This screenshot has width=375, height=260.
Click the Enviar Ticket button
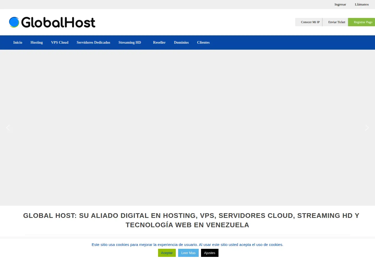pyautogui.click(x=335, y=22)
